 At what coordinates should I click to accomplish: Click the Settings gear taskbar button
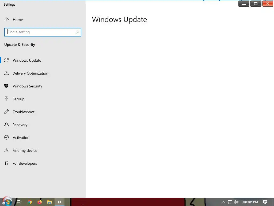[x=59, y=202]
